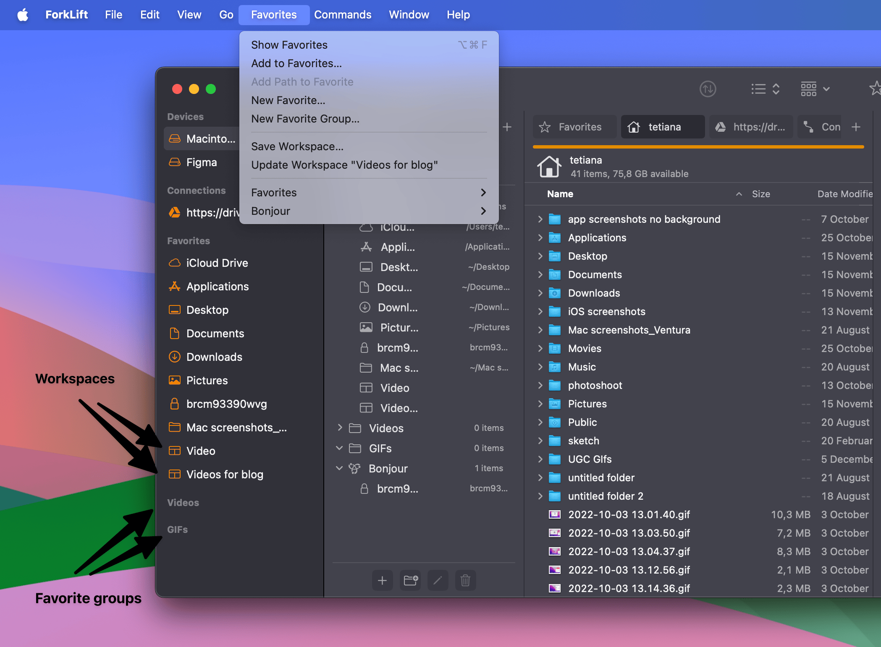Open the Favorites submenu
This screenshot has height=647, width=881.
click(x=369, y=193)
